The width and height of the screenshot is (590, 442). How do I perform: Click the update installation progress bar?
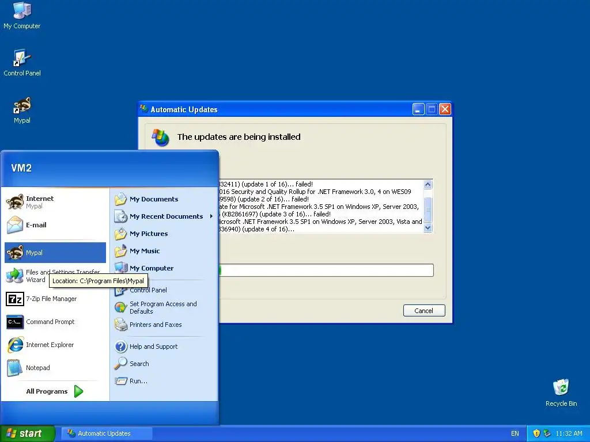tap(326, 270)
